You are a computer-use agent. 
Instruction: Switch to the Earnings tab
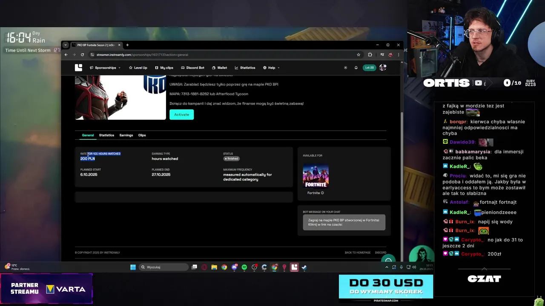126,135
